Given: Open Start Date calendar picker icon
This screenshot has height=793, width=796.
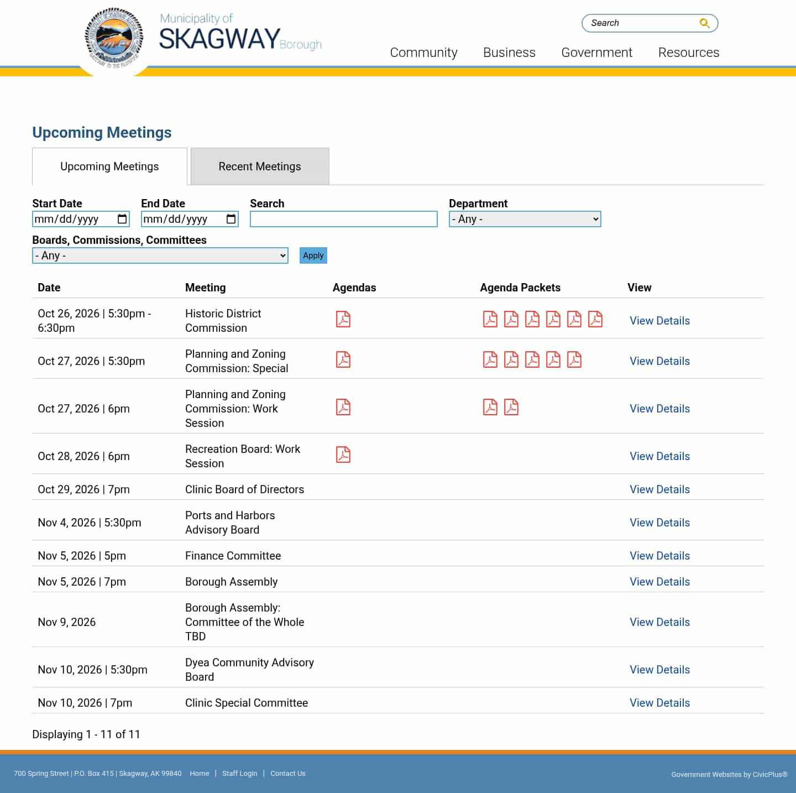Looking at the screenshot, I should [122, 219].
